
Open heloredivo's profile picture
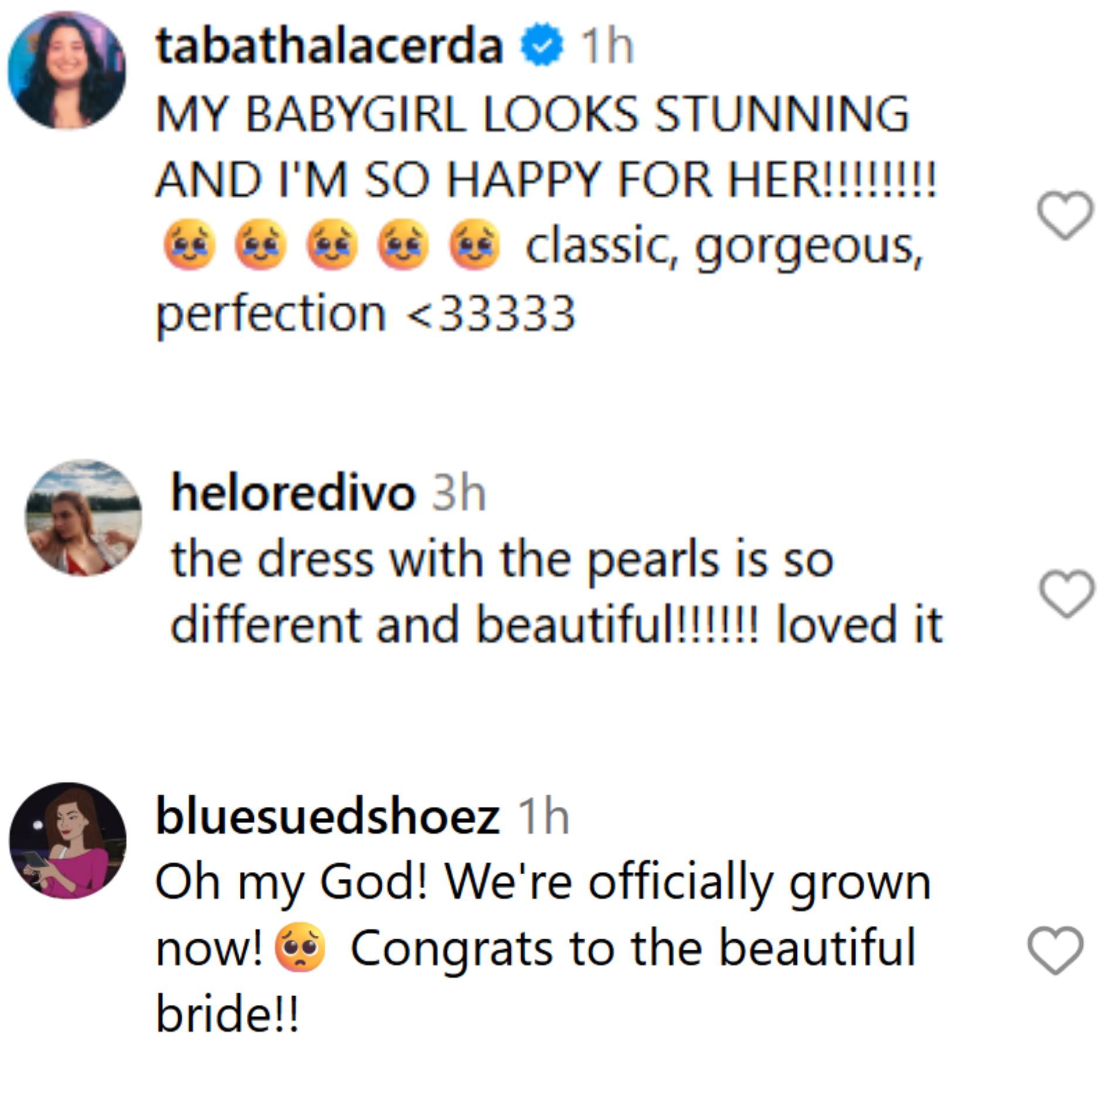[x=83, y=518]
